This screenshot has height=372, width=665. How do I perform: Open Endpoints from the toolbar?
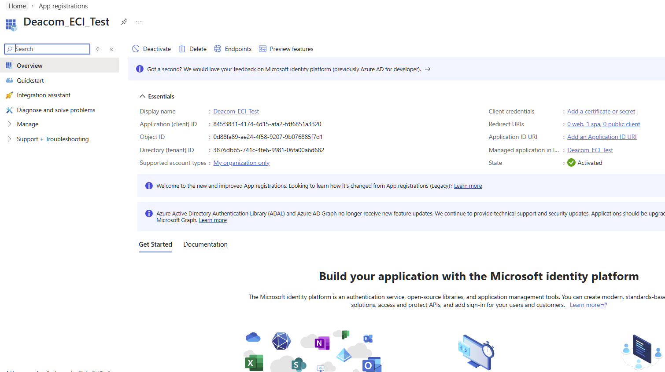tap(233, 49)
